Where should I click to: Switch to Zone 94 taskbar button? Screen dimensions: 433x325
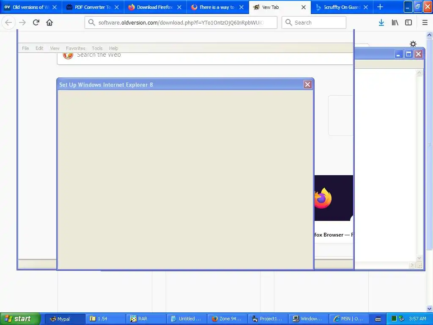(x=227, y=319)
